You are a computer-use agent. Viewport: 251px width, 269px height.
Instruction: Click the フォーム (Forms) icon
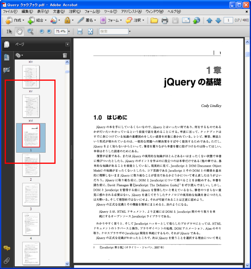click(x=103, y=21)
